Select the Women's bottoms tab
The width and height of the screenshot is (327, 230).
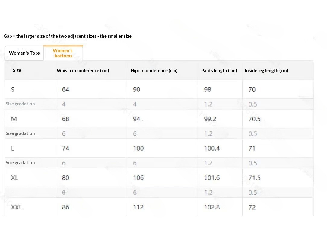point(63,53)
